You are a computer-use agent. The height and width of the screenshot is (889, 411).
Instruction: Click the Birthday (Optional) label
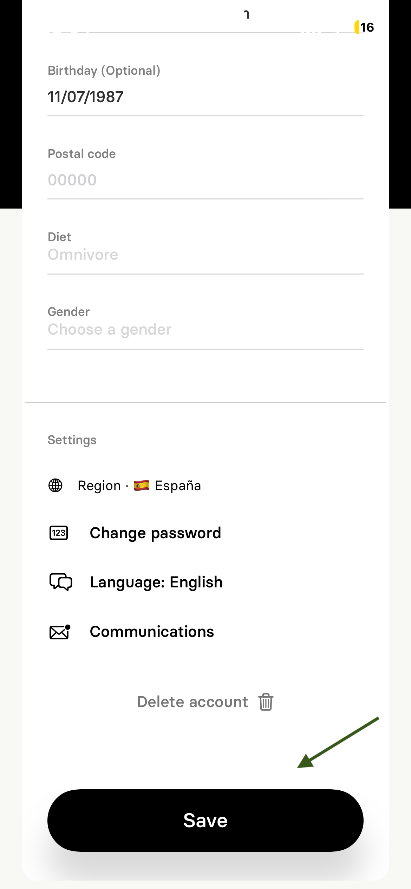click(104, 71)
